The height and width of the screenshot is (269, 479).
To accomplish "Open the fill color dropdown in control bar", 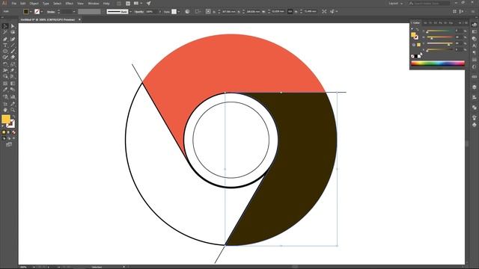I will tap(31, 12).
